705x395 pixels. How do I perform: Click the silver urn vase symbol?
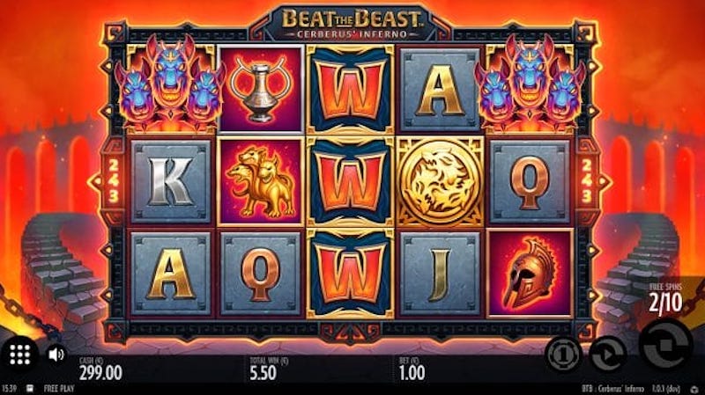[260, 90]
